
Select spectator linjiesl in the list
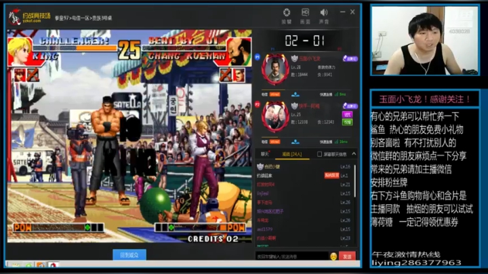[304, 193]
